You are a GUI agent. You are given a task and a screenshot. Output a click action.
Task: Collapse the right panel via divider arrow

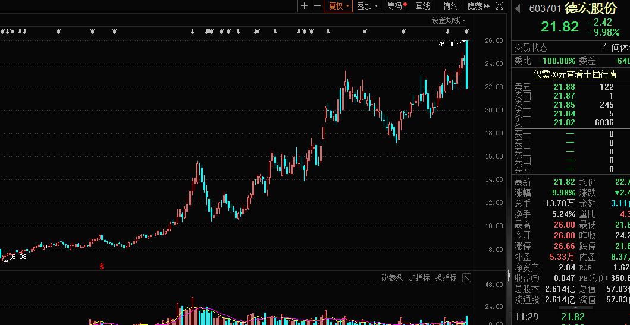coord(509,275)
